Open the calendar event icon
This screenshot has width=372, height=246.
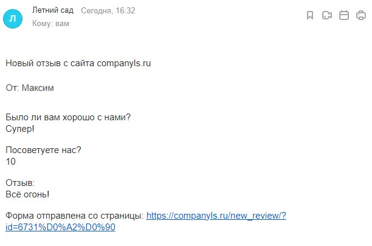coord(344,16)
